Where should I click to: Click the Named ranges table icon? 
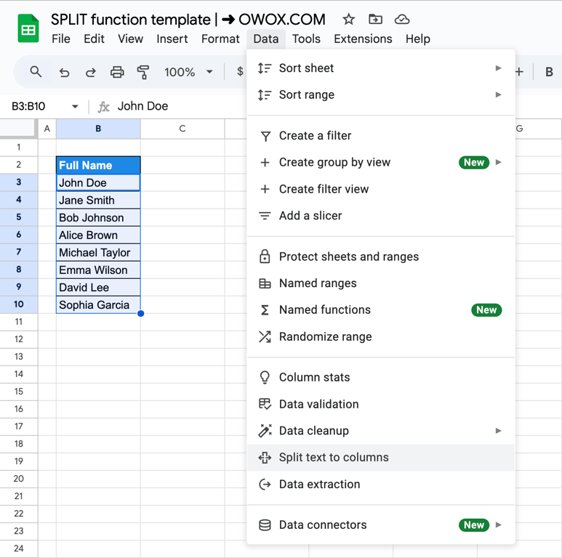pos(265,283)
